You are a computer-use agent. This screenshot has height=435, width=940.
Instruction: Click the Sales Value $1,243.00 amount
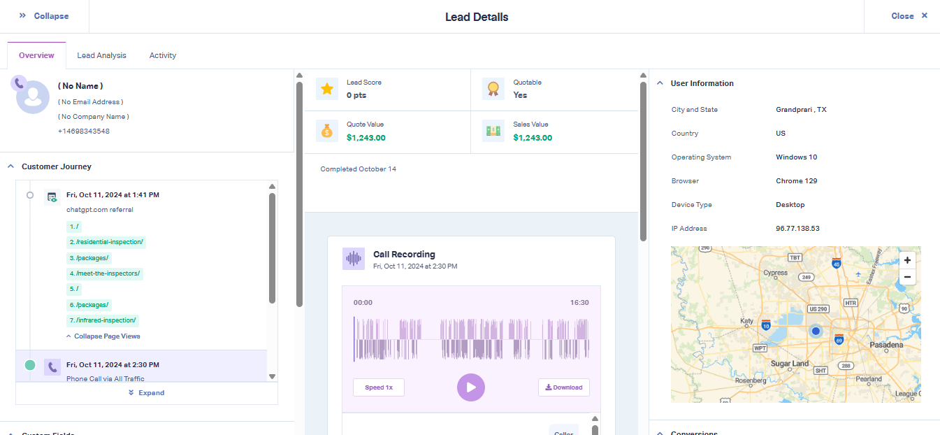533,138
